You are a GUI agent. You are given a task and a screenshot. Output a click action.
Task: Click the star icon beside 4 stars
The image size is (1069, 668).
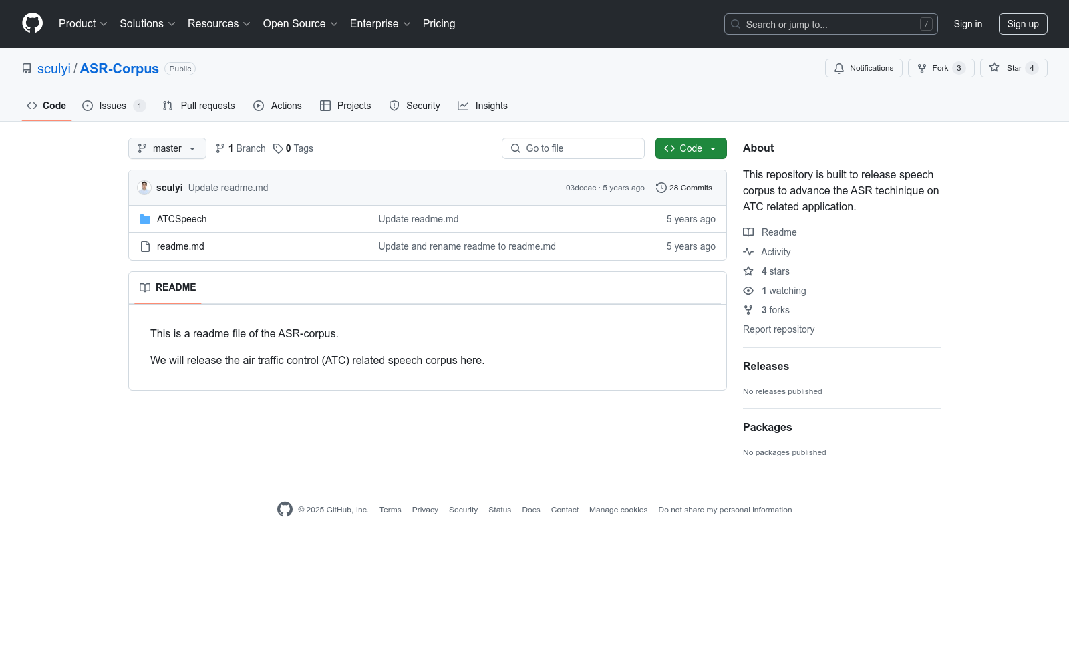[x=748, y=271]
